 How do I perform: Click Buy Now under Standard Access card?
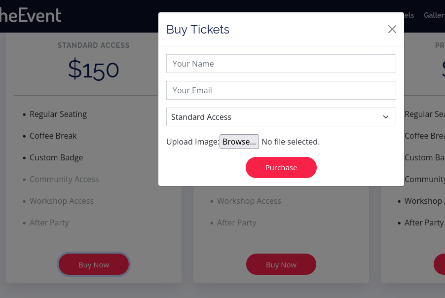[94, 264]
